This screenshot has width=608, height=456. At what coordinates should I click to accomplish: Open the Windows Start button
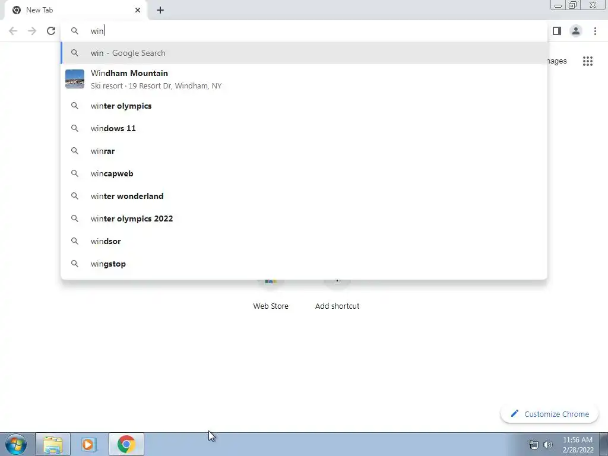pos(16,444)
